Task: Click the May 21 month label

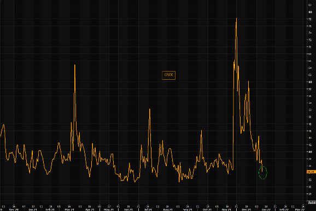Action: pos(109,209)
